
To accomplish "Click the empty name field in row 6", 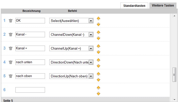I will pyautogui.click(x=30, y=90).
